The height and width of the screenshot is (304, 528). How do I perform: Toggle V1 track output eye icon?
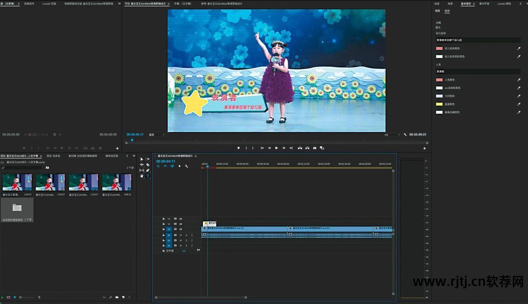(180, 229)
